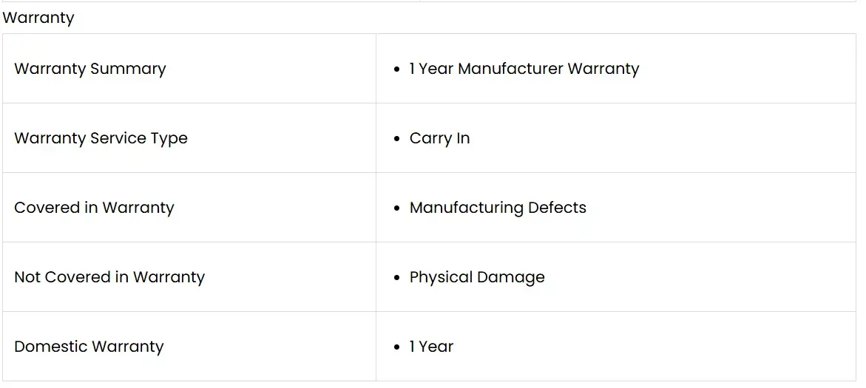866x388 pixels.
Task: Click the Manufacturing Defects value
Action: point(498,208)
